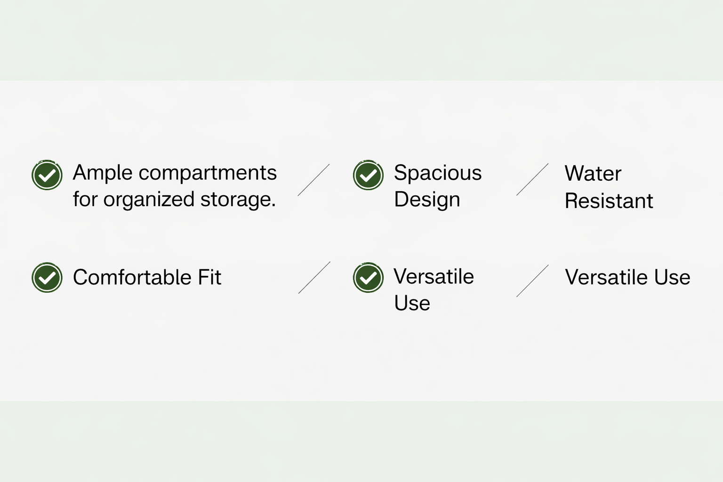This screenshot has height=482, width=723.
Task: Click "Versatile" in the checkmarked two-line label
Action: coord(434,276)
